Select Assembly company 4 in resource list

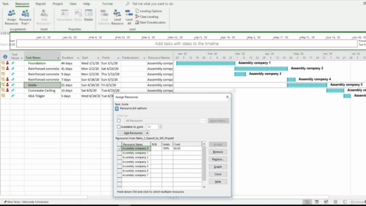click(x=136, y=167)
